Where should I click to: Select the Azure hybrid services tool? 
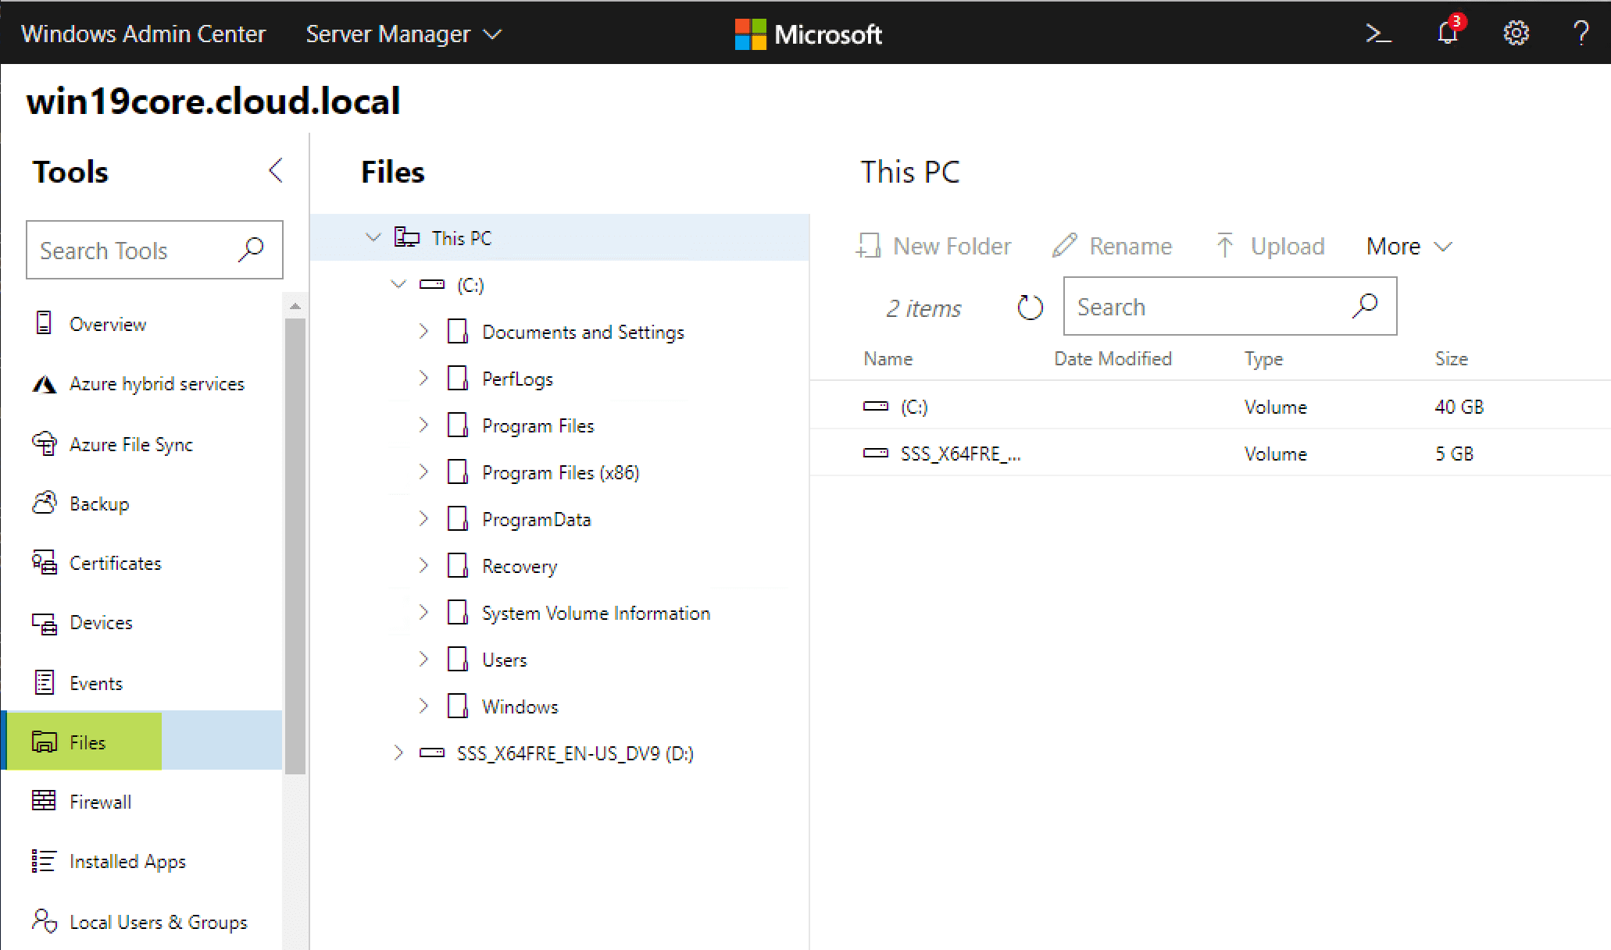157,383
